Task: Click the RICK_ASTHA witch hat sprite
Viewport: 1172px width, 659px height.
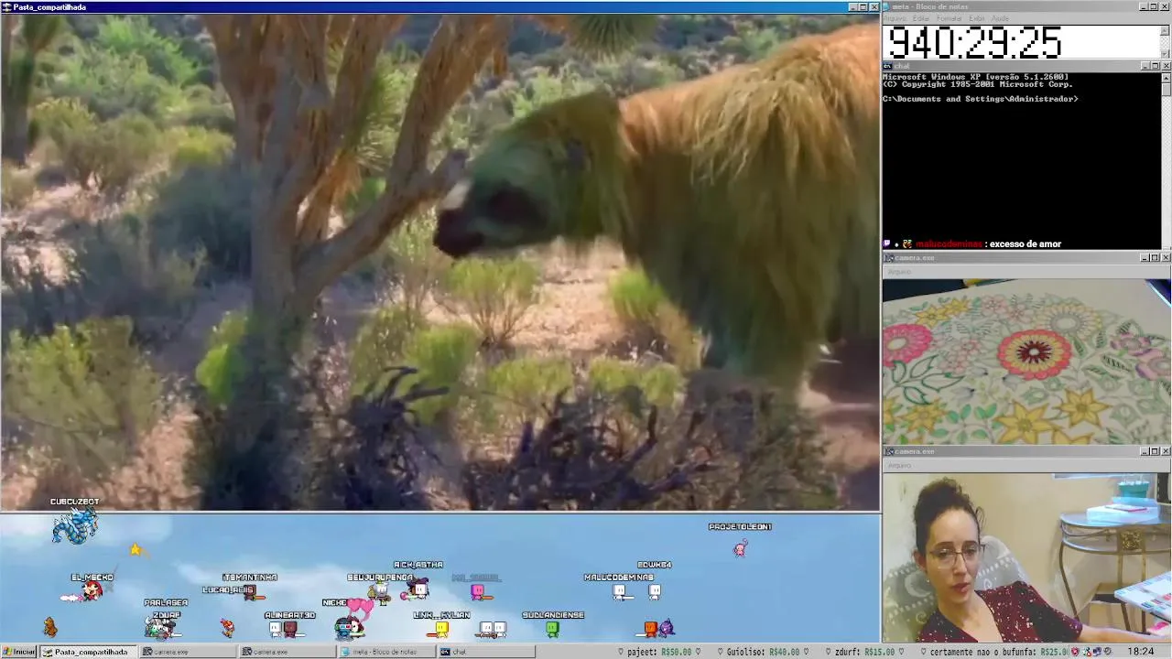Action: [418, 588]
